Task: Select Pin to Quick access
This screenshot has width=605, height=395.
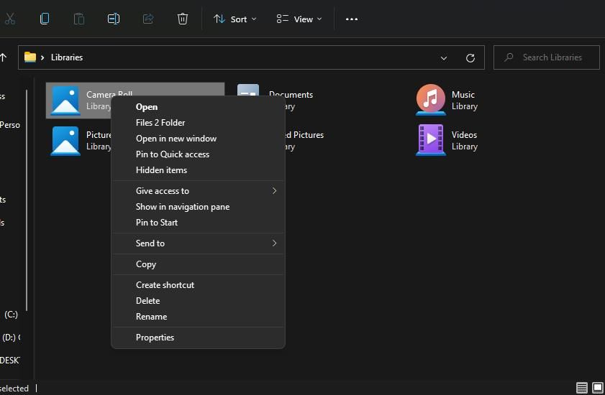Action: (173, 154)
